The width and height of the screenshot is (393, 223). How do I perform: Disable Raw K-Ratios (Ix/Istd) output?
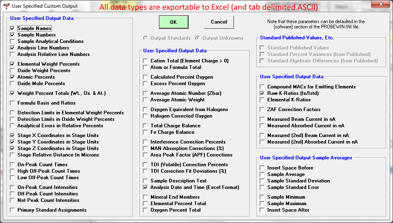tap(262, 93)
